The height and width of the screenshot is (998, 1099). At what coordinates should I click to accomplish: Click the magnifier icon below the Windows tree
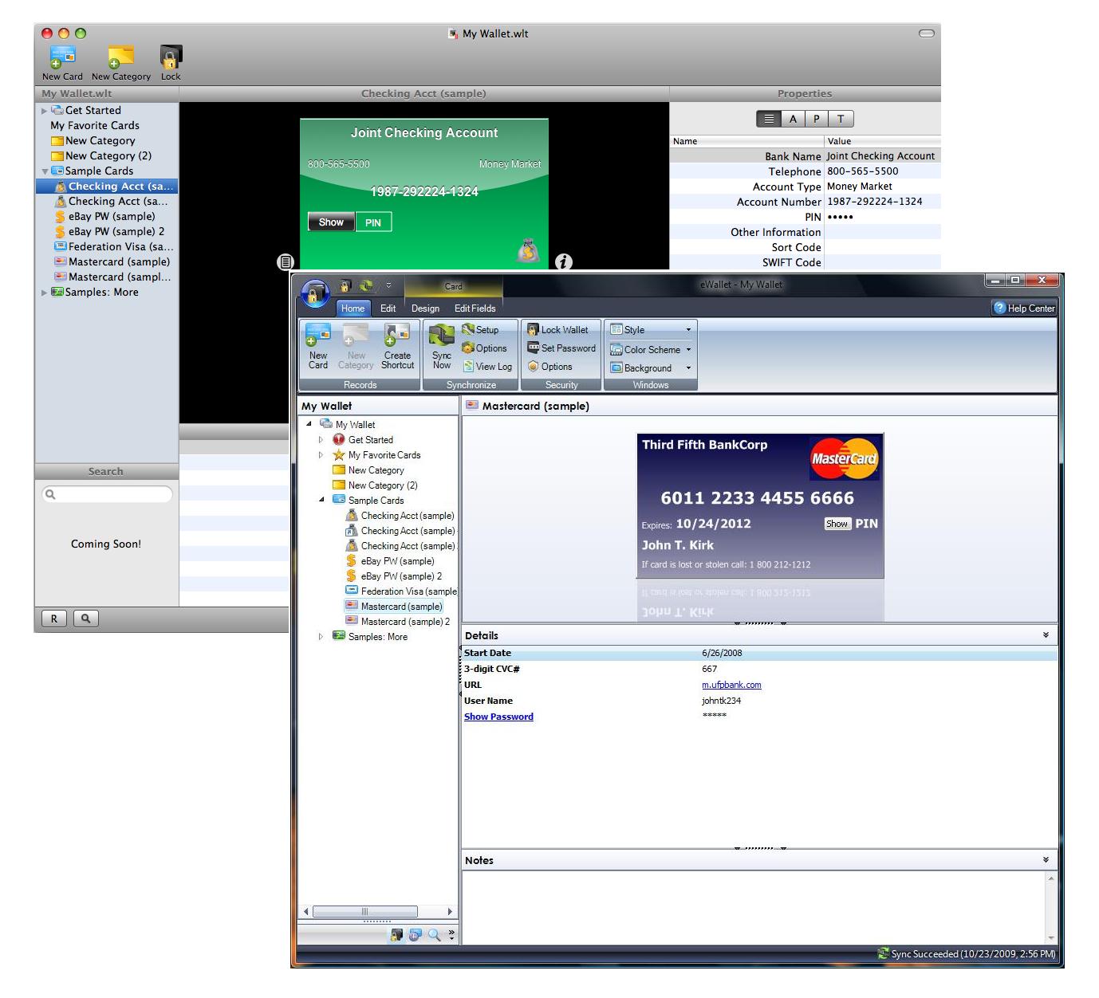[434, 935]
